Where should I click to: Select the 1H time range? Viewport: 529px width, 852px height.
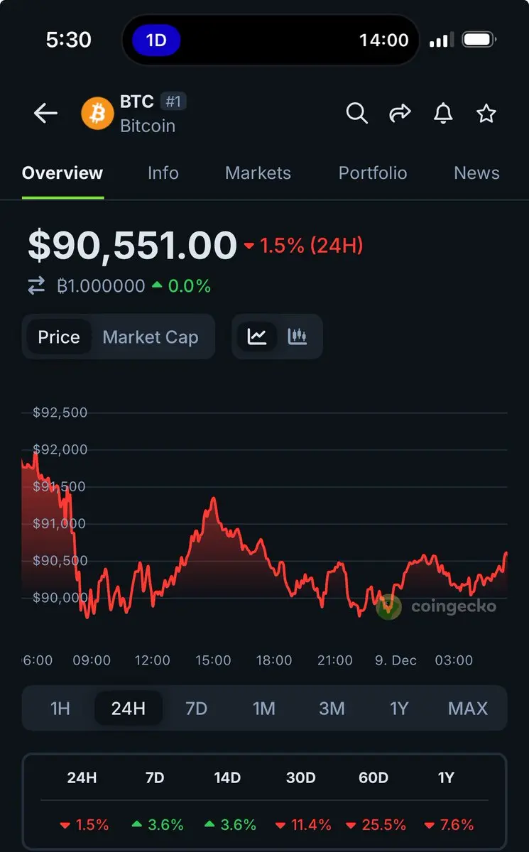60,708
